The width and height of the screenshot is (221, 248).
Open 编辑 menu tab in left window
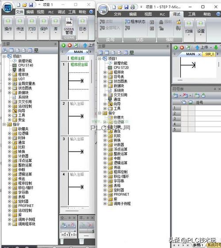point(30,12)
